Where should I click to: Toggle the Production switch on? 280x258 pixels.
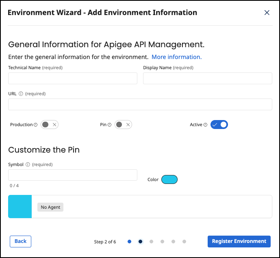[50, 125]
